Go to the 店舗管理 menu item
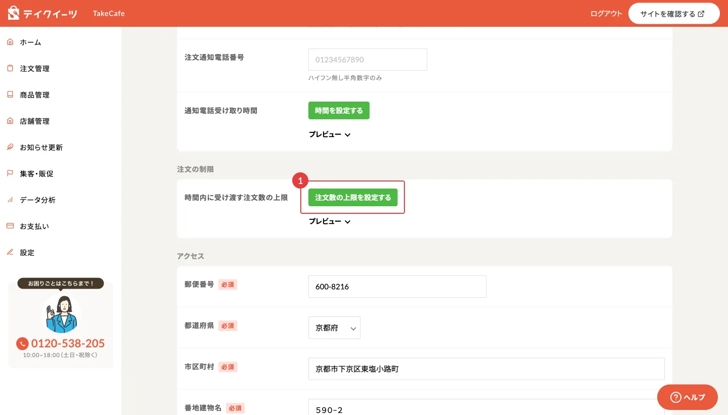 (x=35, y=121)
